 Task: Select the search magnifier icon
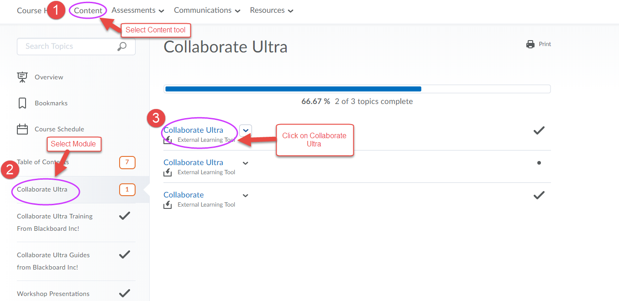(122, 47)
